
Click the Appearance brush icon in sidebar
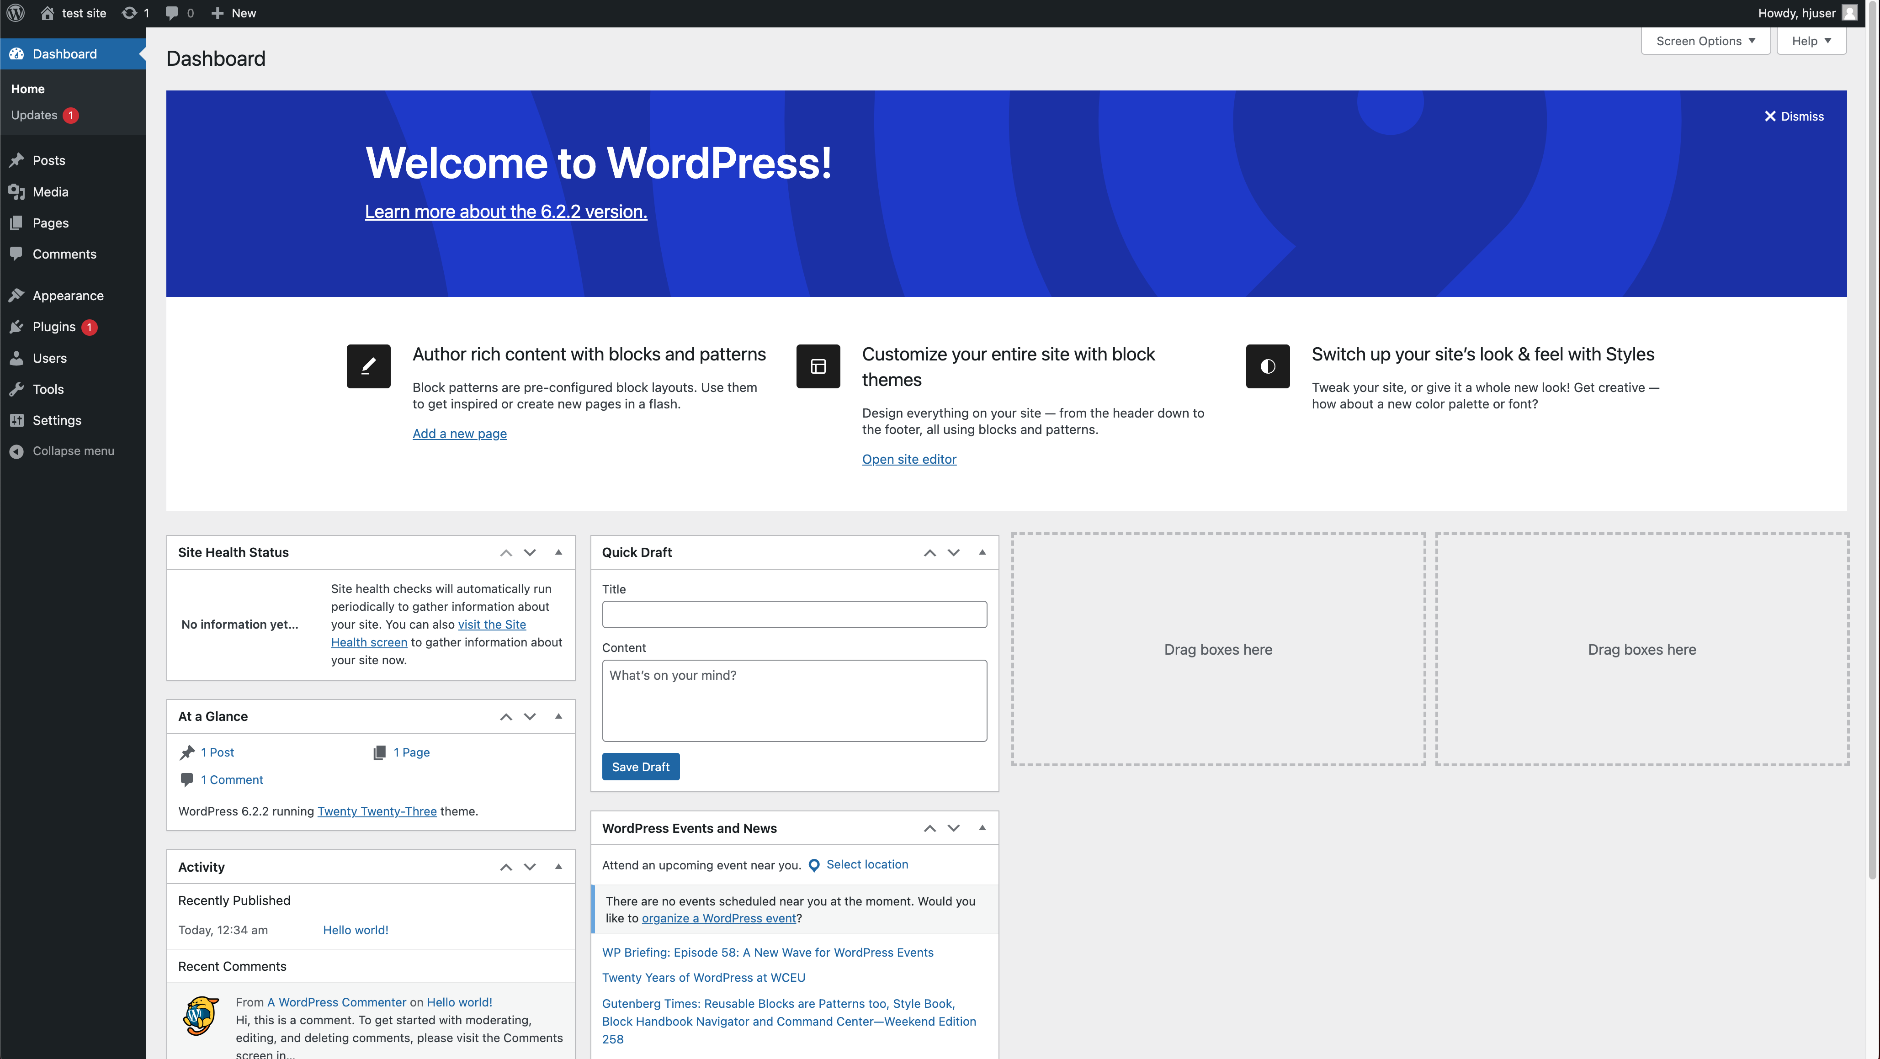[17, 296]
